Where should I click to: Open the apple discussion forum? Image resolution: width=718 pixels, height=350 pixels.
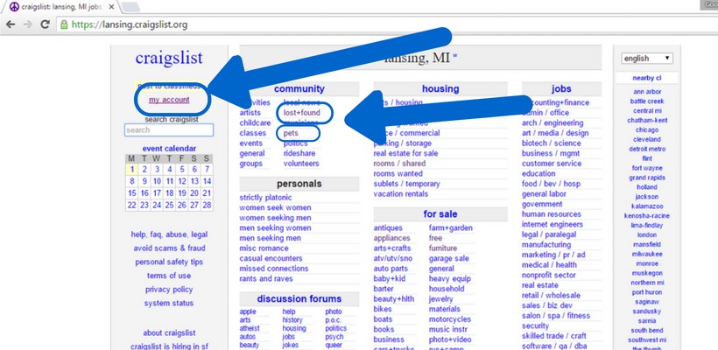(248, 311)
